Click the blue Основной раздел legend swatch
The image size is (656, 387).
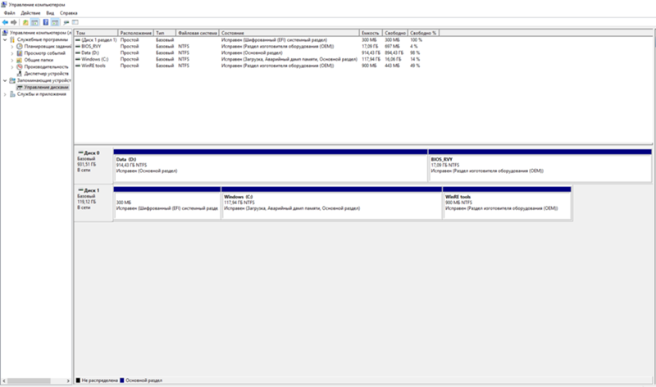tap(121, 380)
